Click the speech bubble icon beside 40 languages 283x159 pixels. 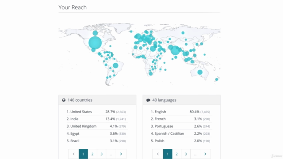[x=148, y=100]
